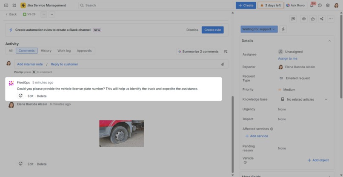The width and height of the screenshot is (343, 177).
Task: Open the Waiting for support status dropdown
Action: 259,29
